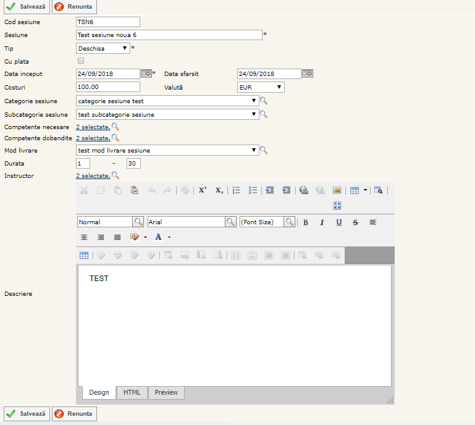Insert a bulleted list in the editor
Screen dimensions: 475x425
pyautogui.click(x=253, y=190)
